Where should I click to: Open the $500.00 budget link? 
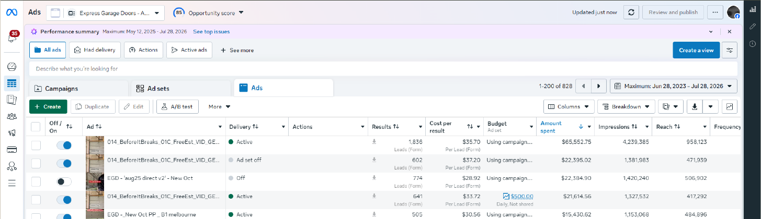click(x=522, y=197)
